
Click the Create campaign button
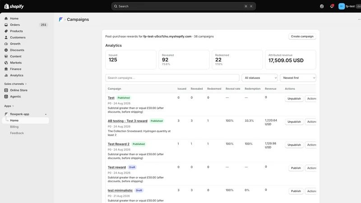(x=302, y=37)
